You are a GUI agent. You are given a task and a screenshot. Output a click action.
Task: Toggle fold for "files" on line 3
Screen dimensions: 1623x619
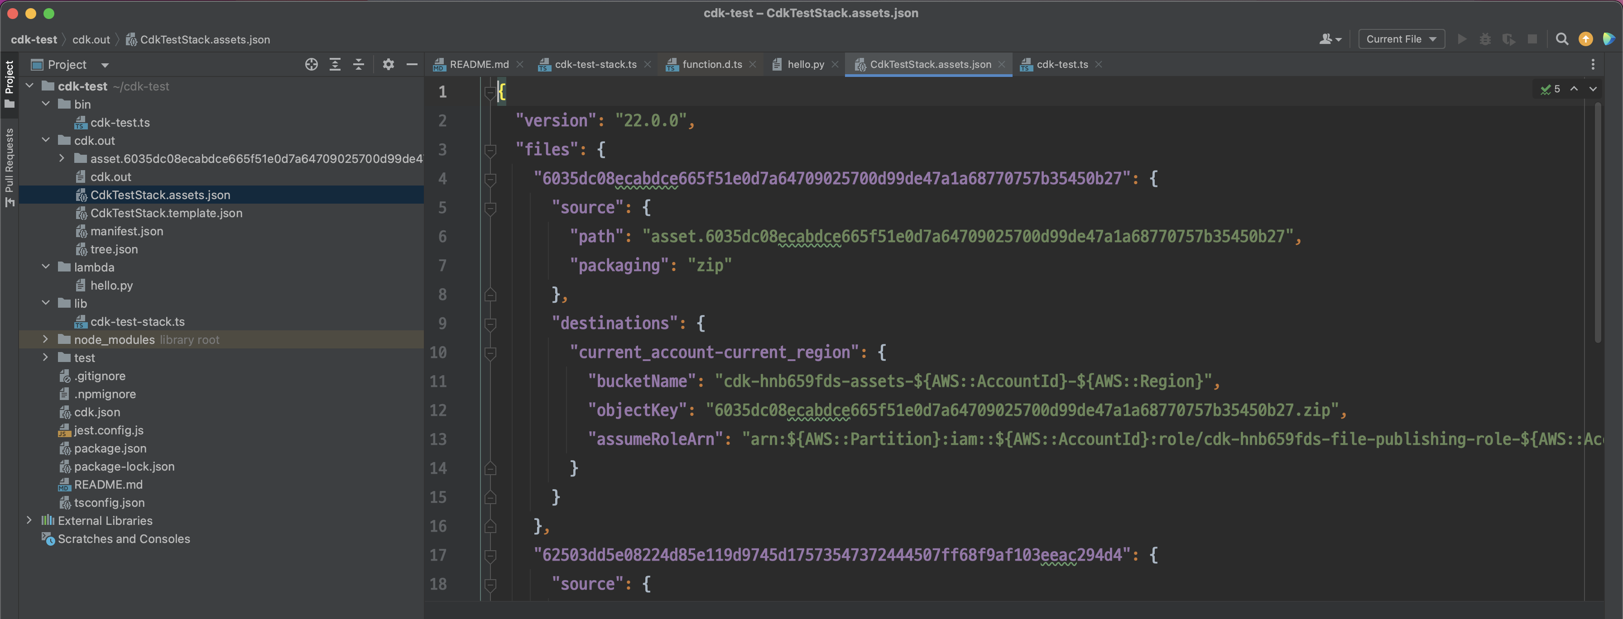tap(490, 150)
